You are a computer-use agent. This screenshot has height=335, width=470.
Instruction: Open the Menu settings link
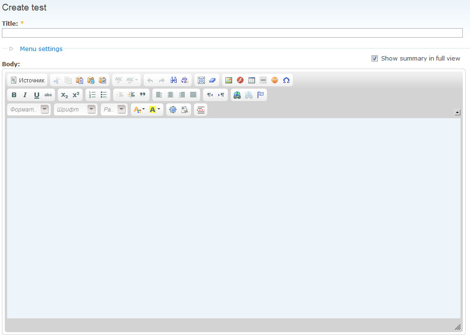coord(41,49)
